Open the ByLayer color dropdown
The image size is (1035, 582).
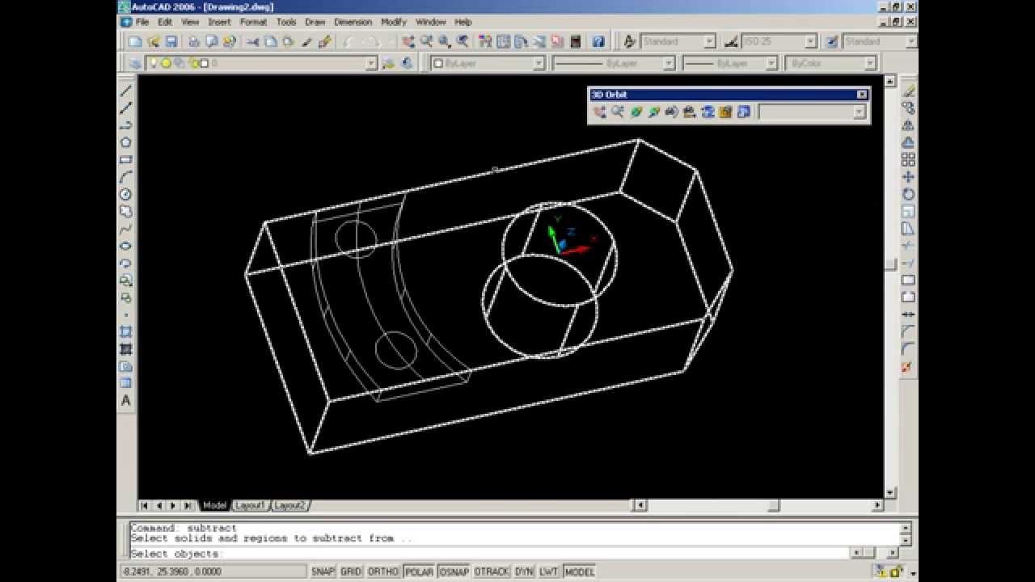coord(539,63)
